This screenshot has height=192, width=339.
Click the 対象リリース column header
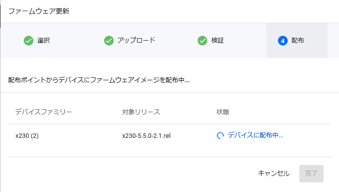141,112
